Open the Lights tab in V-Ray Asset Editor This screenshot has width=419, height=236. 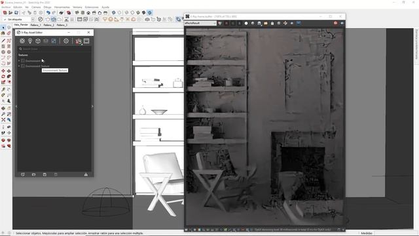coord(30,41)
